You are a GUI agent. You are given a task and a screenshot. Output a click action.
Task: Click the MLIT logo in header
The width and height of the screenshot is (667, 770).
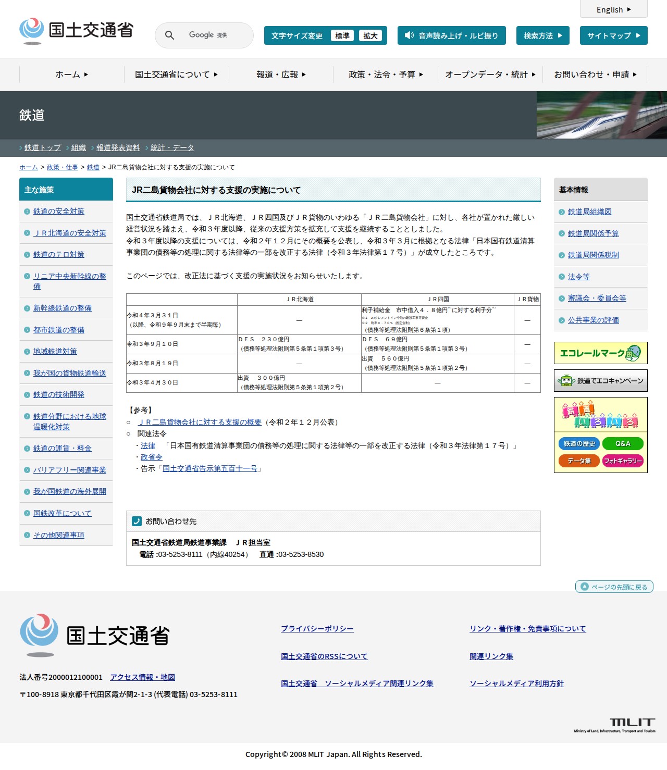(77, 31)
